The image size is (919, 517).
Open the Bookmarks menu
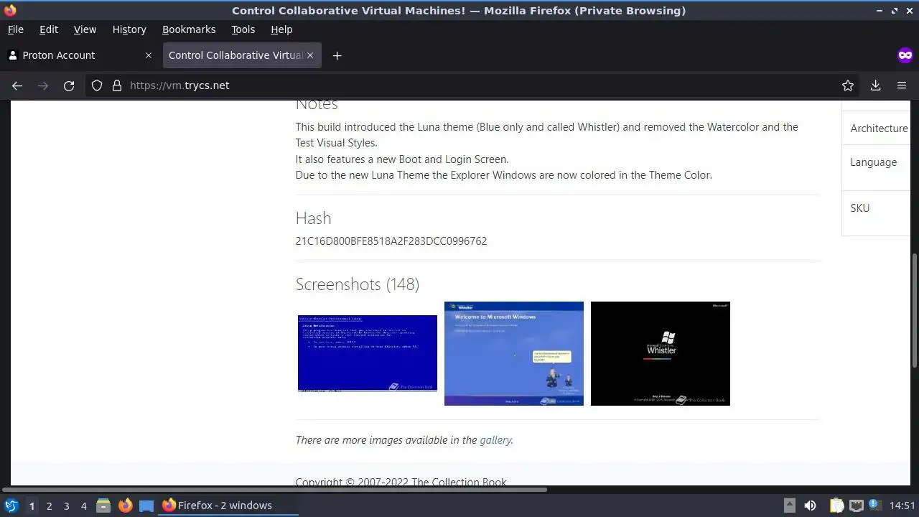(189, 29)
